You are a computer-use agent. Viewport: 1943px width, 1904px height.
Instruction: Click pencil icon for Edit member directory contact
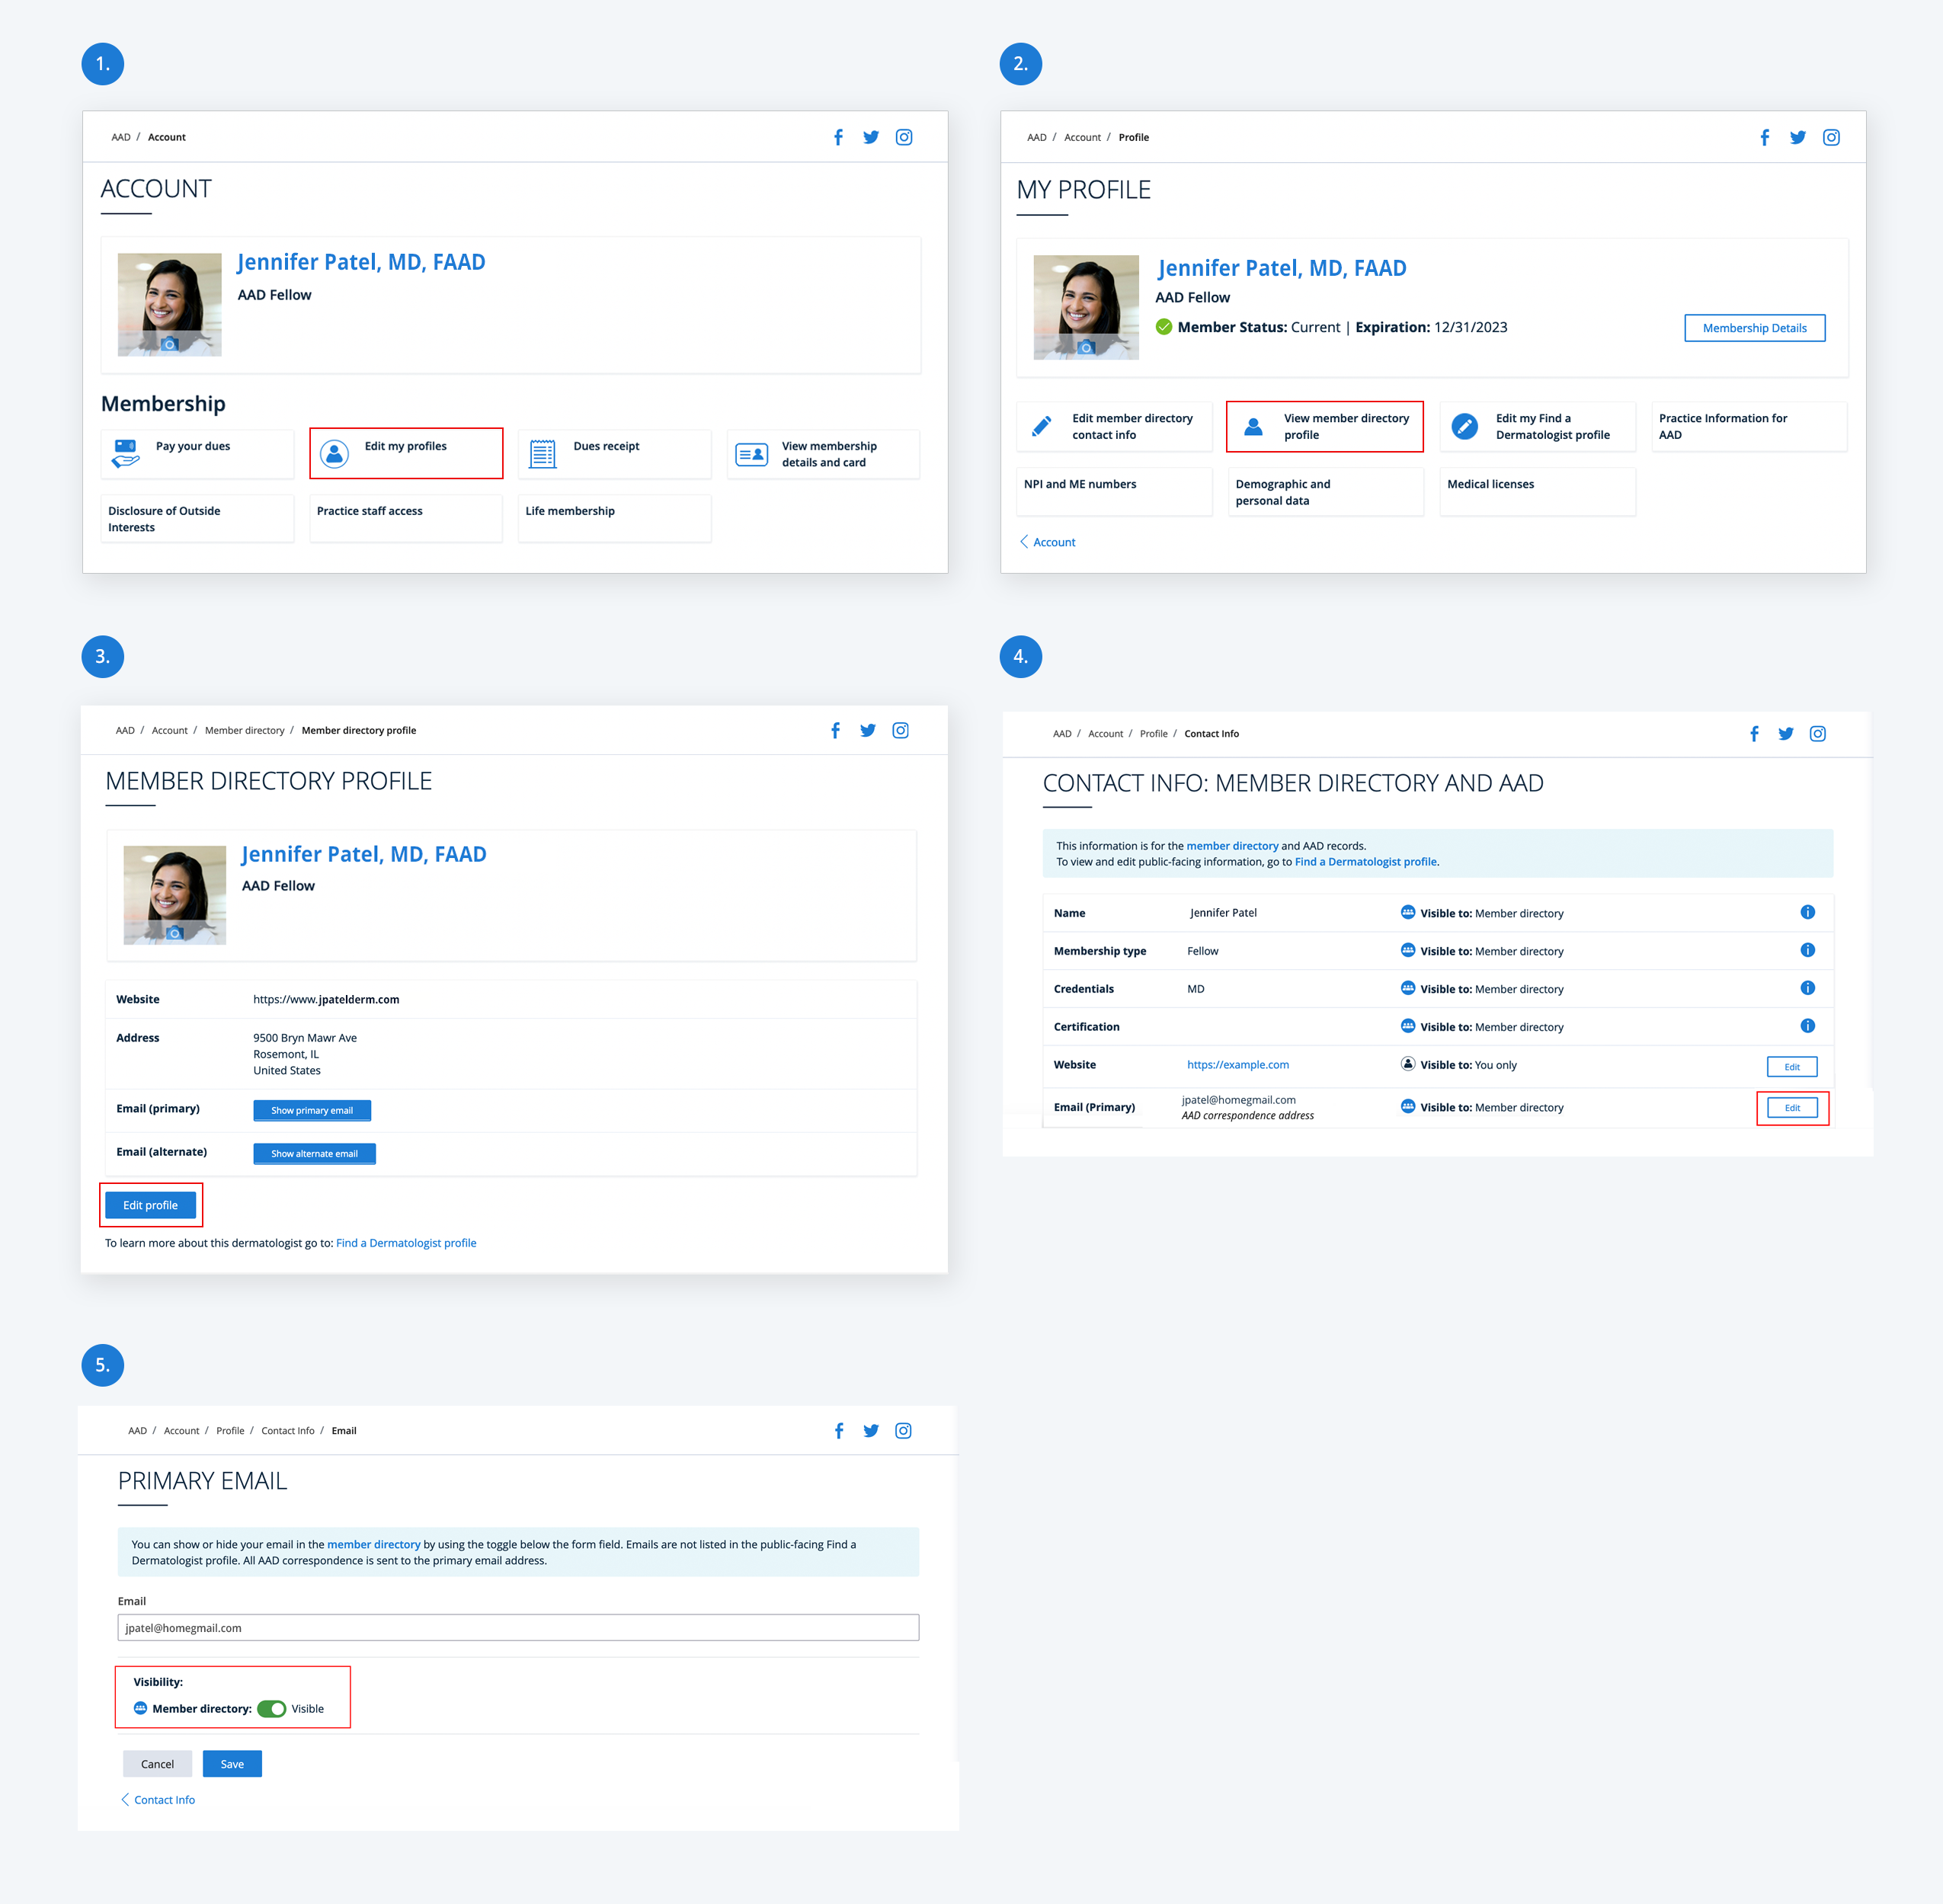pos(1041,426)
